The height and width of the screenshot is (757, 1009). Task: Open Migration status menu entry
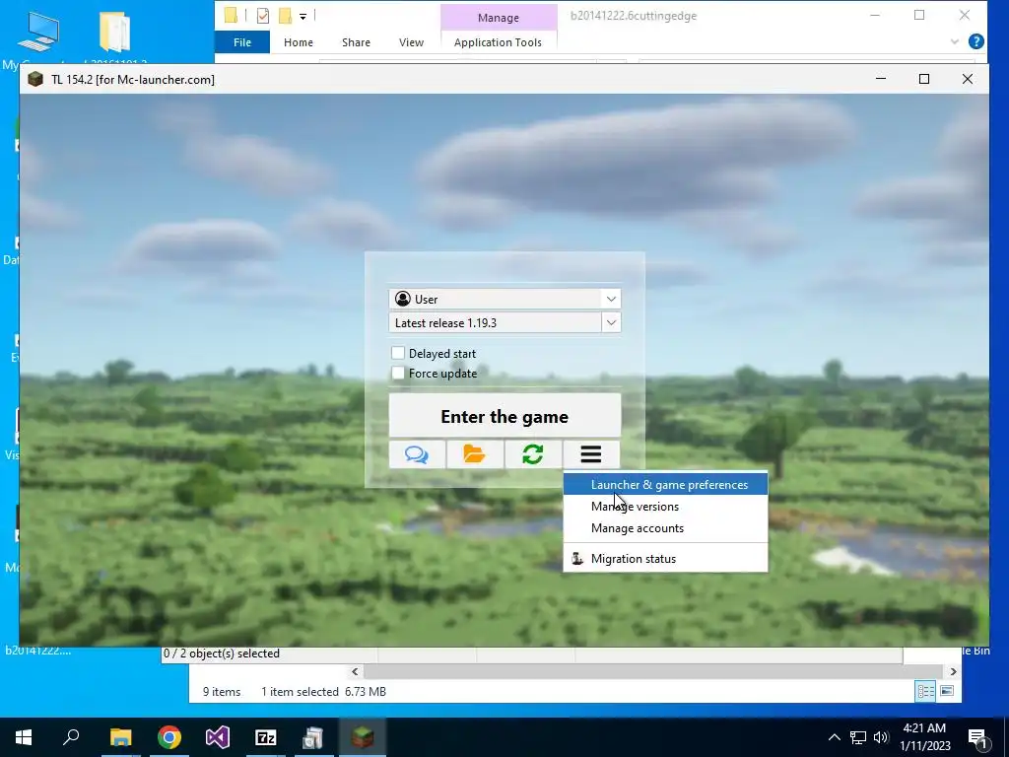click(x=665, y=559)
